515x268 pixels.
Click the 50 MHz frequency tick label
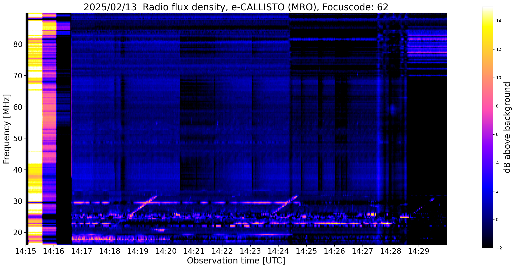pos(18,138)
